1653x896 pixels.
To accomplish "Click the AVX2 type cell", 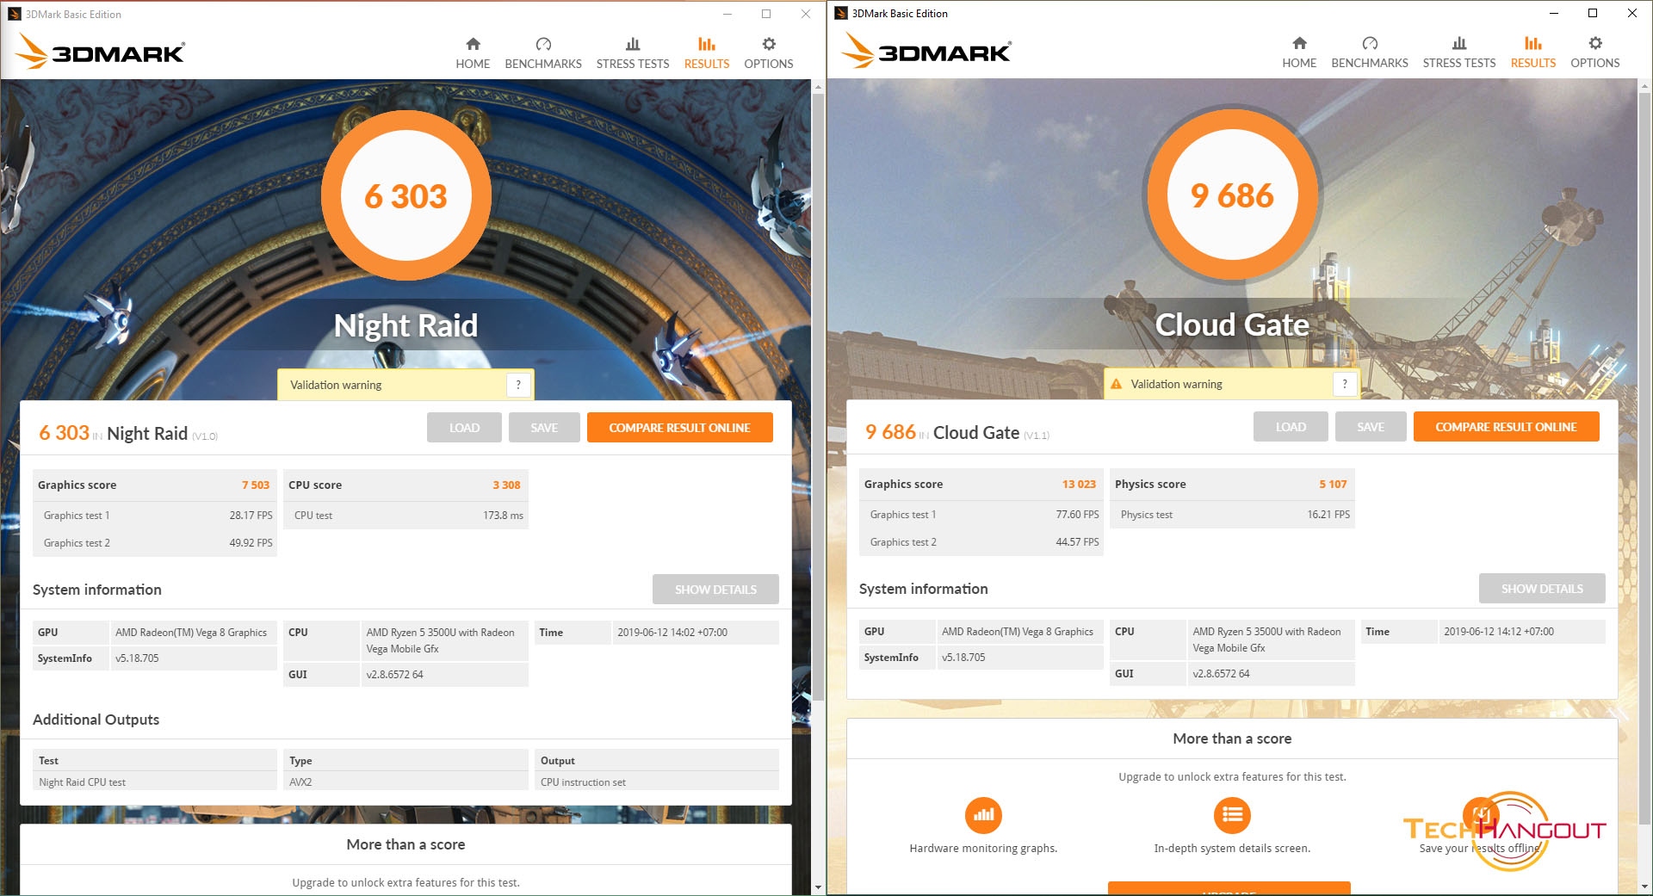I will 406,782.
